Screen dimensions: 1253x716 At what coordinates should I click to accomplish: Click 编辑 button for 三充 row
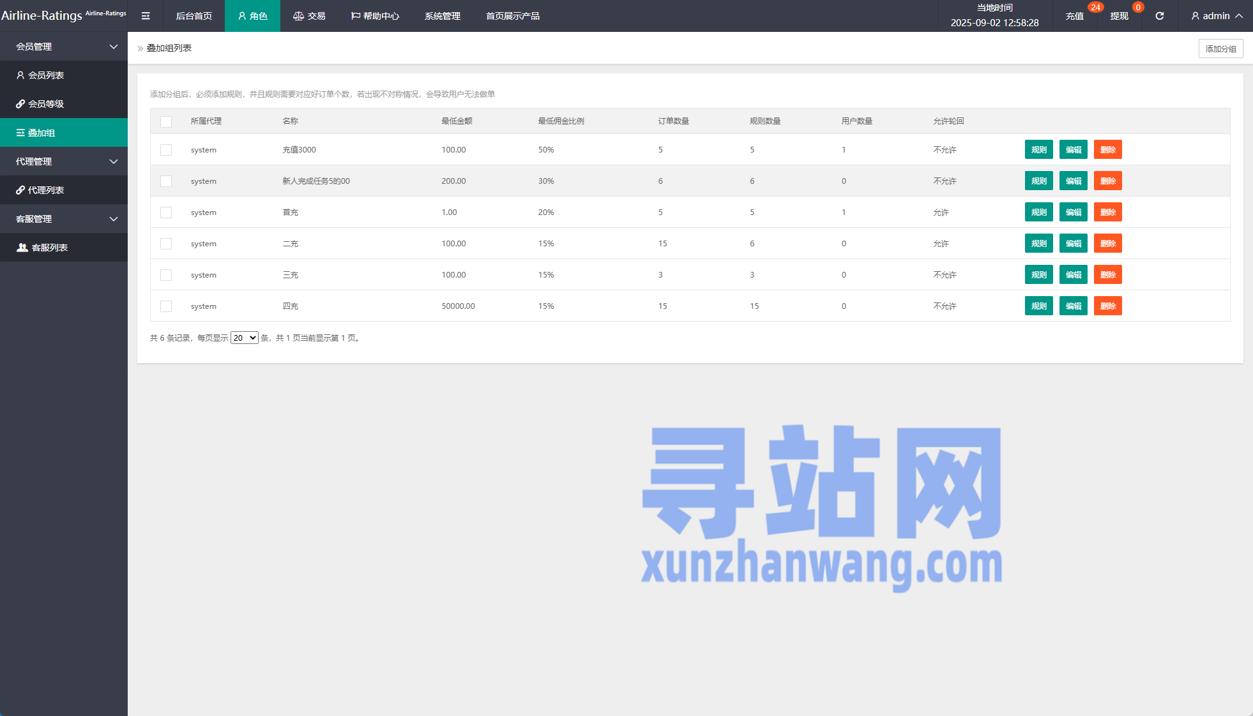click(x=1074, y=274)
